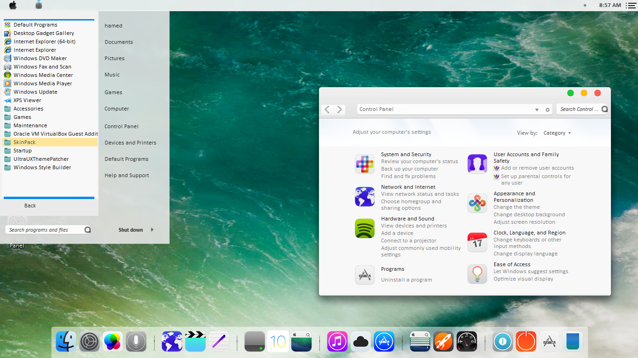Click the System and Security icon
Screen dimensions: 638x358
[365, 164]
